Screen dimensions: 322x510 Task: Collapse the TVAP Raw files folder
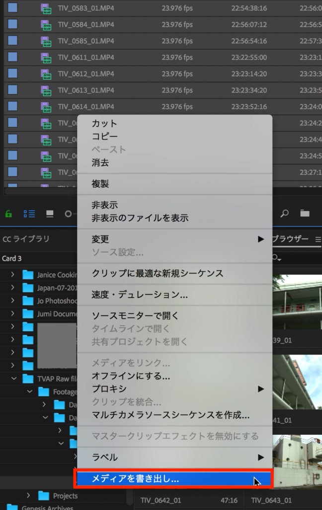[x=13, y=379]
